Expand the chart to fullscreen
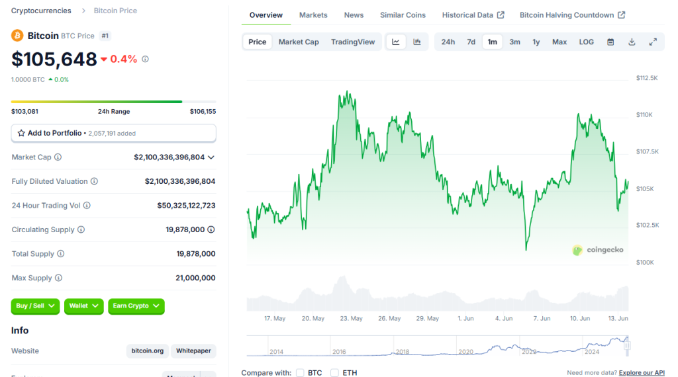This screenshot has width=678, height=377. pos(653,42)
